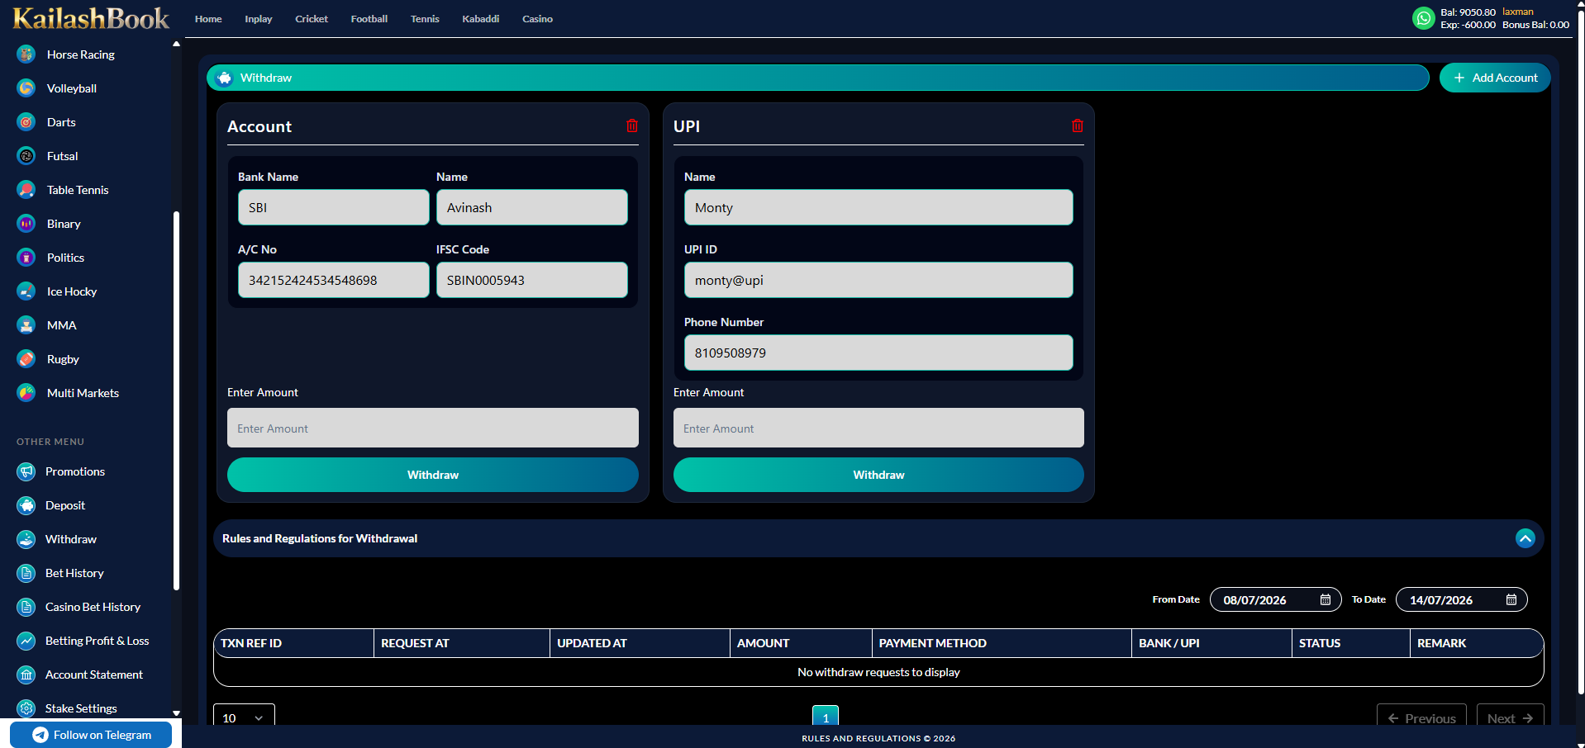Open the Cricket menu item
Viewport: 1585px width, 748px height.
tap(312, 19)
